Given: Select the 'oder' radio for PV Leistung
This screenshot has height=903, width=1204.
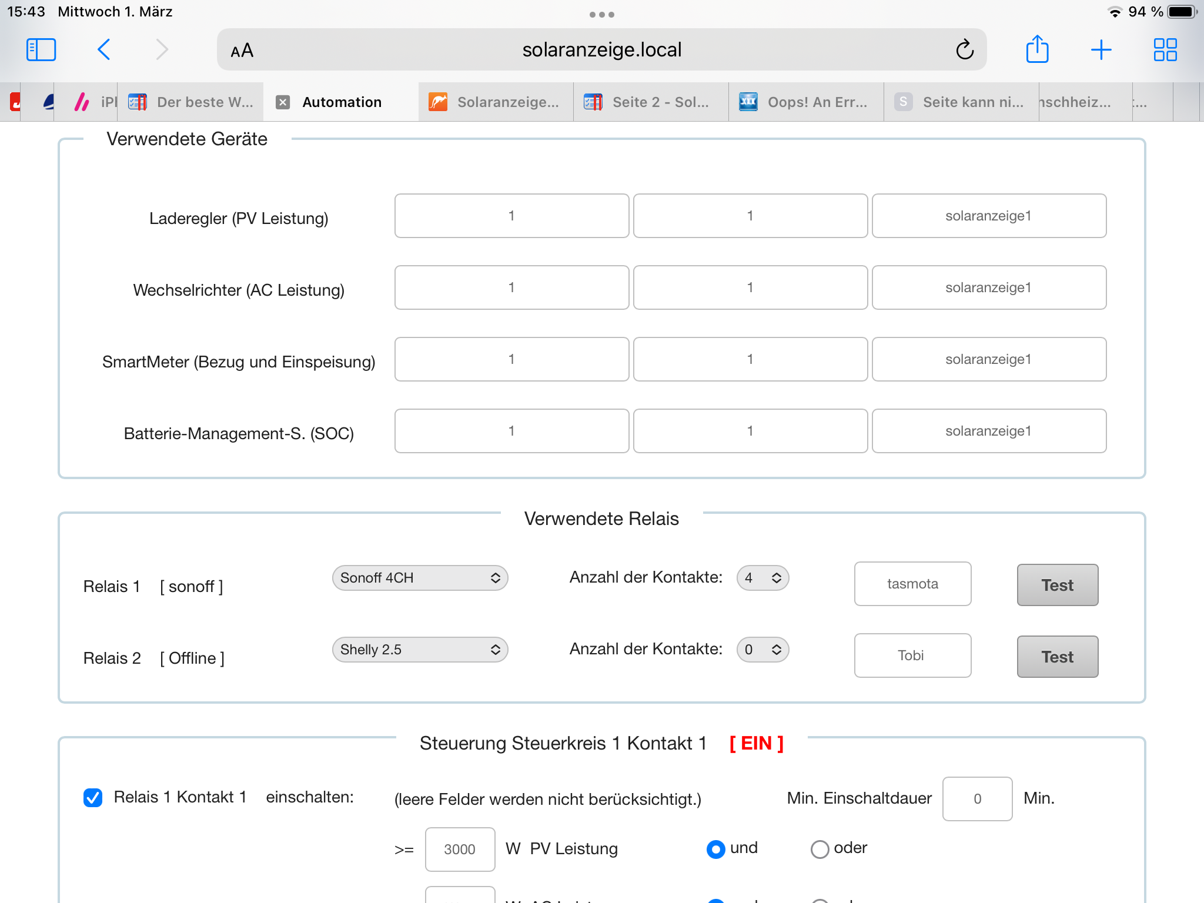Looking at the screenshot, I should (x=820, y=849).
